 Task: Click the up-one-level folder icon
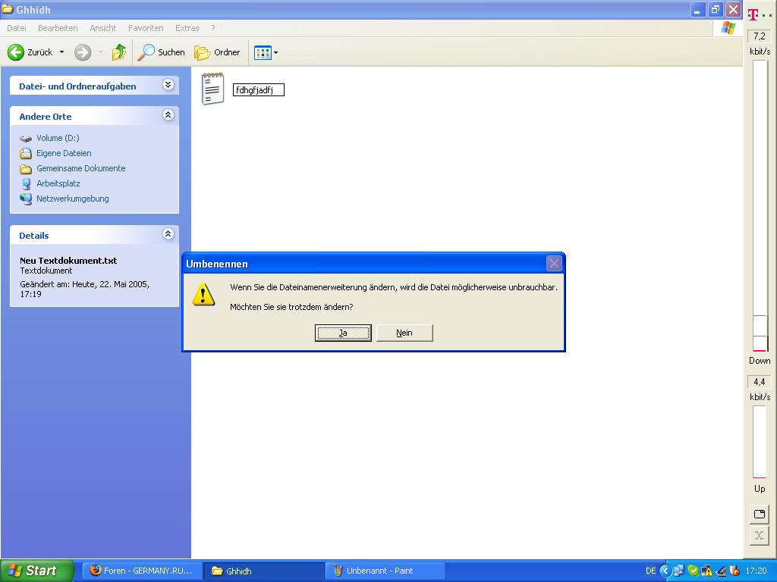119,52
